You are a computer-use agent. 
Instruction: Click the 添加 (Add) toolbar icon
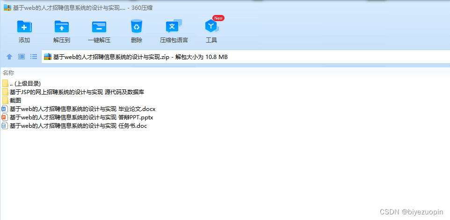[24, 26]
